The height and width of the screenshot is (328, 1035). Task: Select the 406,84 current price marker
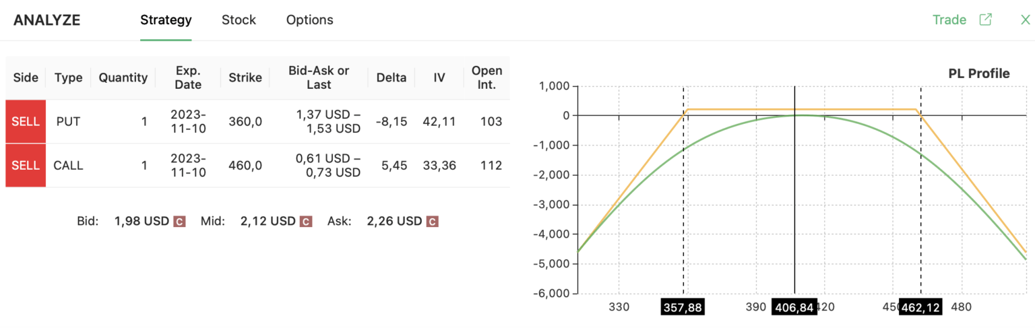[x=794, y=308]
